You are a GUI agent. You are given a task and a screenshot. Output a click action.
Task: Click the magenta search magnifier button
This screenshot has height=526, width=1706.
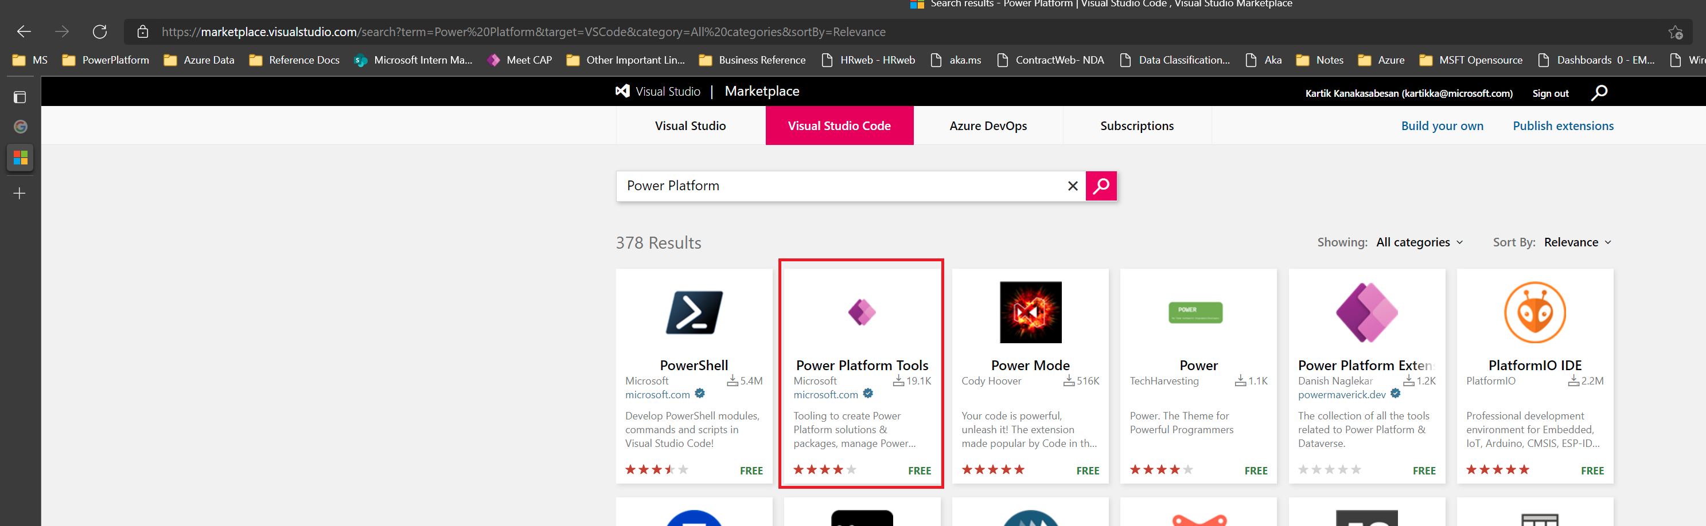[x=1101, y=186]
